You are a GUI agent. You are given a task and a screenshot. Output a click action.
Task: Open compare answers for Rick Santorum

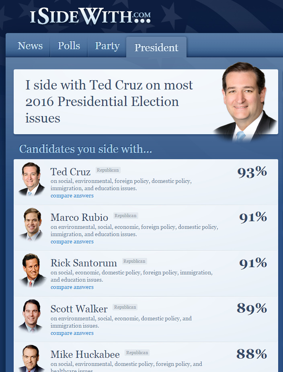tap(72, 287)
